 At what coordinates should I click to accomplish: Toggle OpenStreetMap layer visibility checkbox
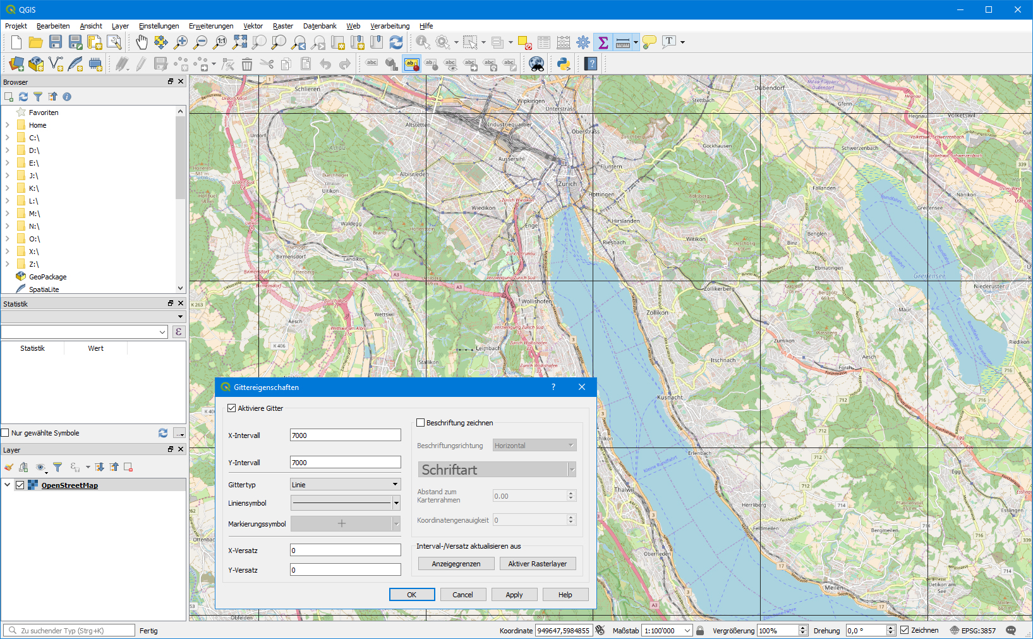coord(20,485)
